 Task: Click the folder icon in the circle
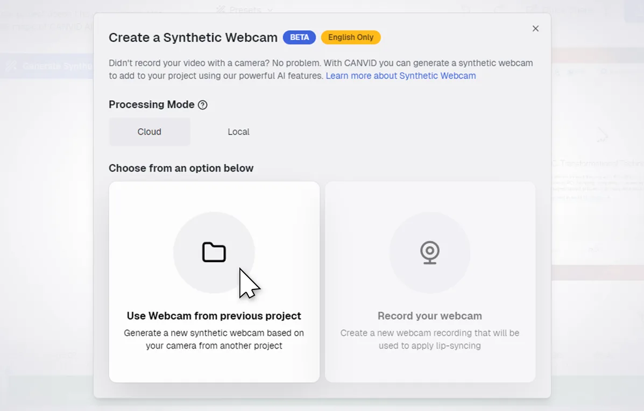214,252
